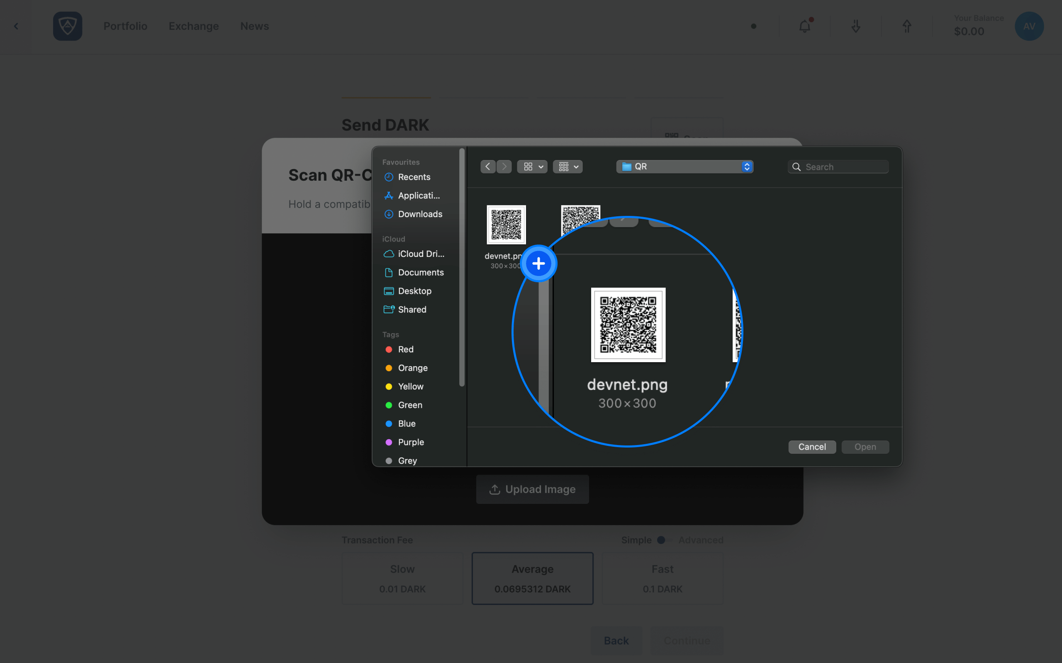Toggle the Simple/Advanced fee switch

tap(665, 540)
